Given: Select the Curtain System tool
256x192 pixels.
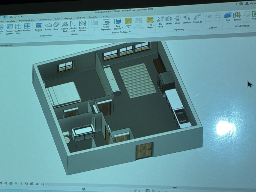Looking at the screenshot, I should pos(10,26).
